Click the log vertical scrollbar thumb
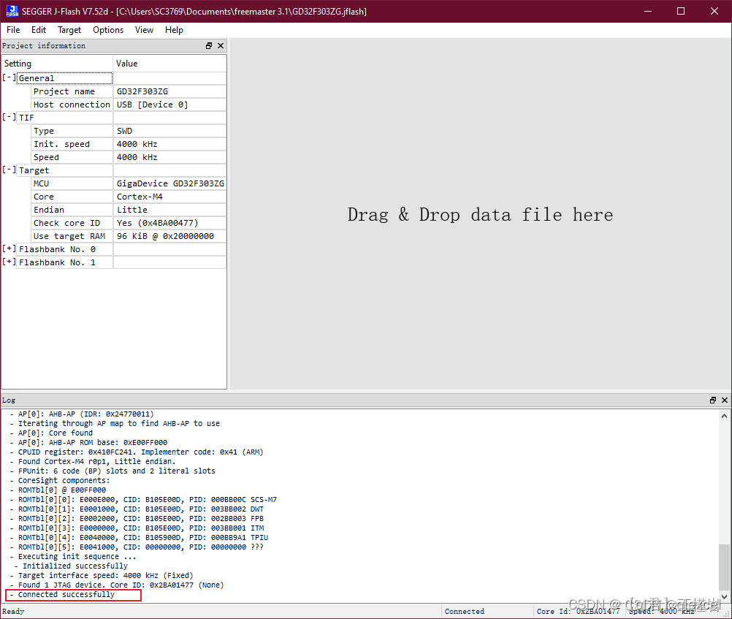Screen dimensions: 732x619 tap(724, 568)
